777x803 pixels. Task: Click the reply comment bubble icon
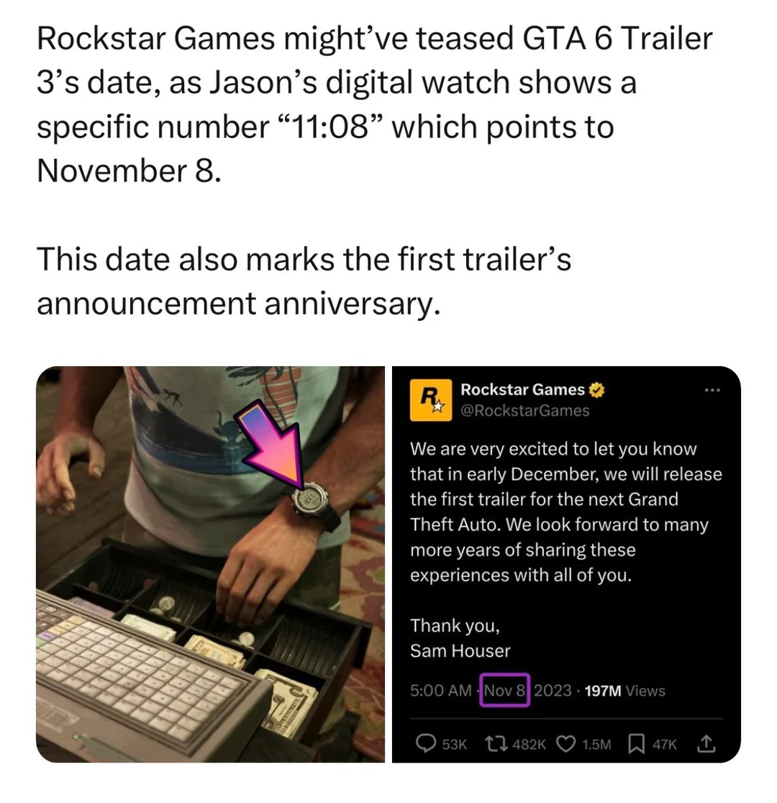click(425, 743)
